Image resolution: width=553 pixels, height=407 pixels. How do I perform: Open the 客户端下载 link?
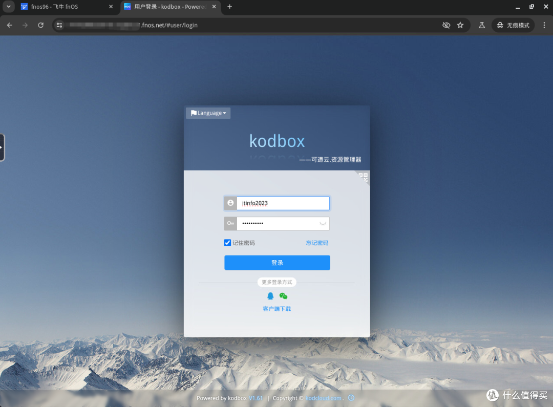[x=277, y=309]
